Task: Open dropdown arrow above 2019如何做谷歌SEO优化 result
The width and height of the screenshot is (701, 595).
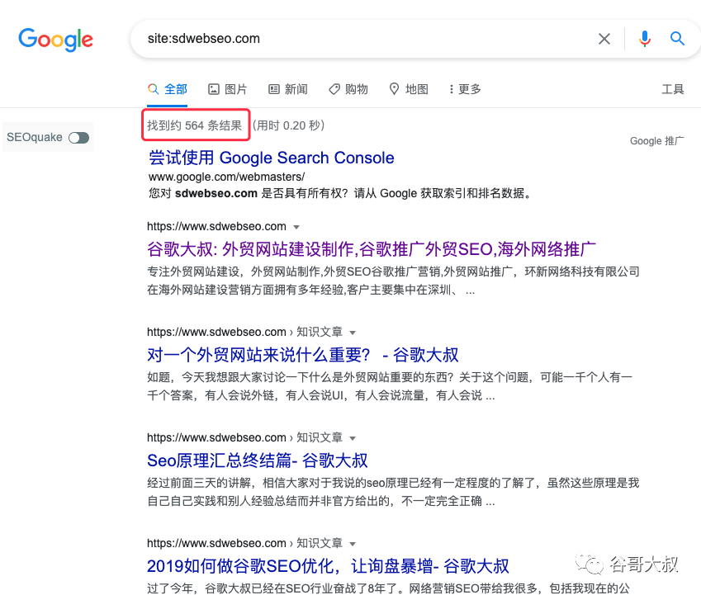Action: 353,544
